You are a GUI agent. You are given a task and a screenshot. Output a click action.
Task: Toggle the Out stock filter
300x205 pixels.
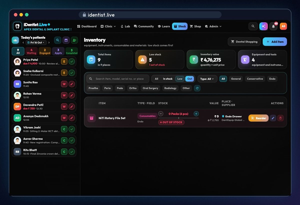click(x=190, y=79)
